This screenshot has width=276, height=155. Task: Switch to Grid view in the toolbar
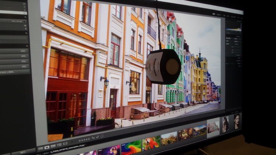click(x=41, y=148)
